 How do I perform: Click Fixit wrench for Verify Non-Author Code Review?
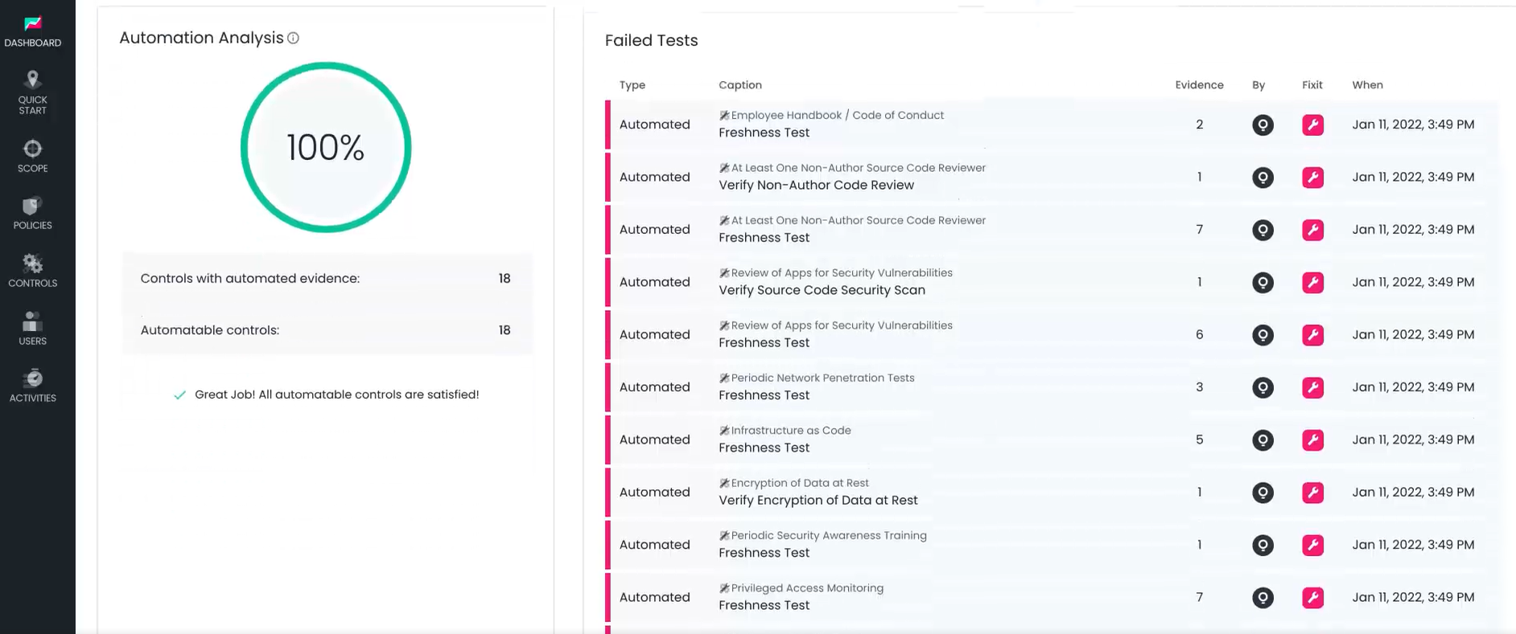coord(1312,178)
